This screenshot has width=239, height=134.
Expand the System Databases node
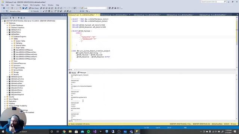(x=7, y=25)
